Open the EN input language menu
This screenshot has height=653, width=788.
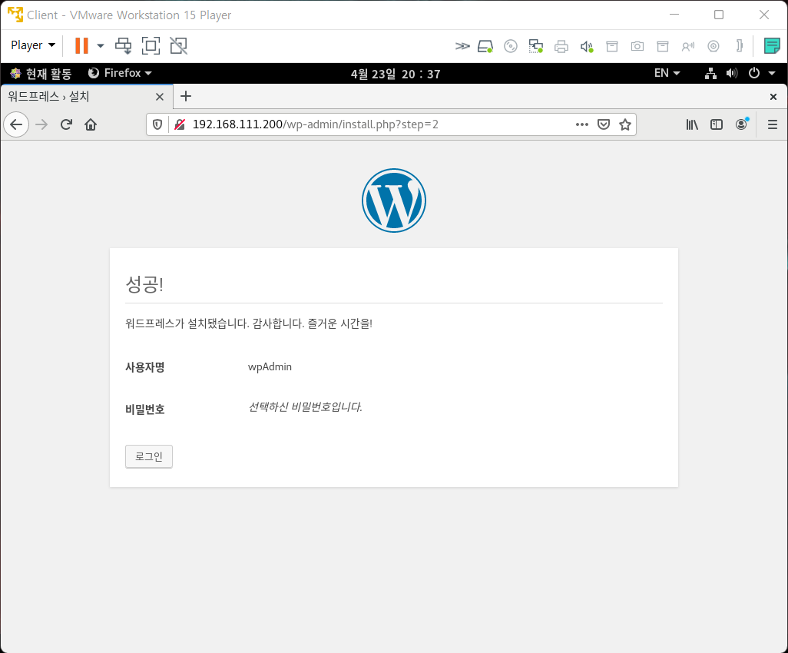tap(667, 73)
